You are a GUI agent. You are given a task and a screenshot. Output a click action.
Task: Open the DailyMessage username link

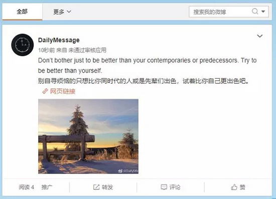pyautogui.click(x=59, y=40)
